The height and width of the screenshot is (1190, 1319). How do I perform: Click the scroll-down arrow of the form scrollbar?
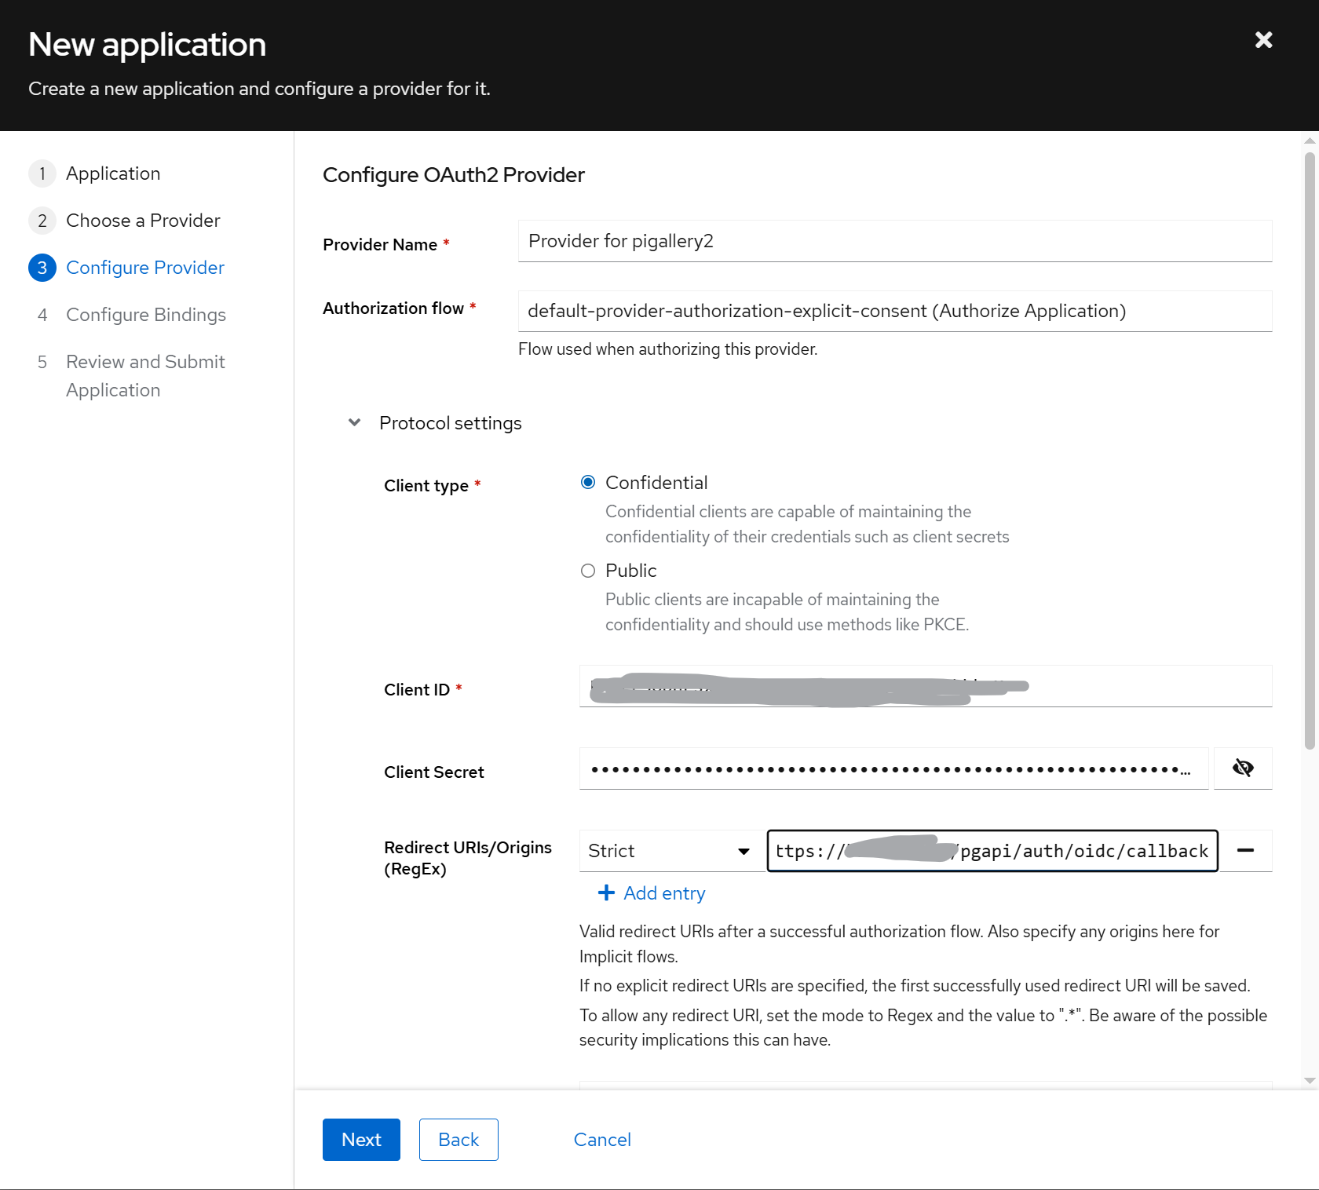[x=1309, y=1081]
